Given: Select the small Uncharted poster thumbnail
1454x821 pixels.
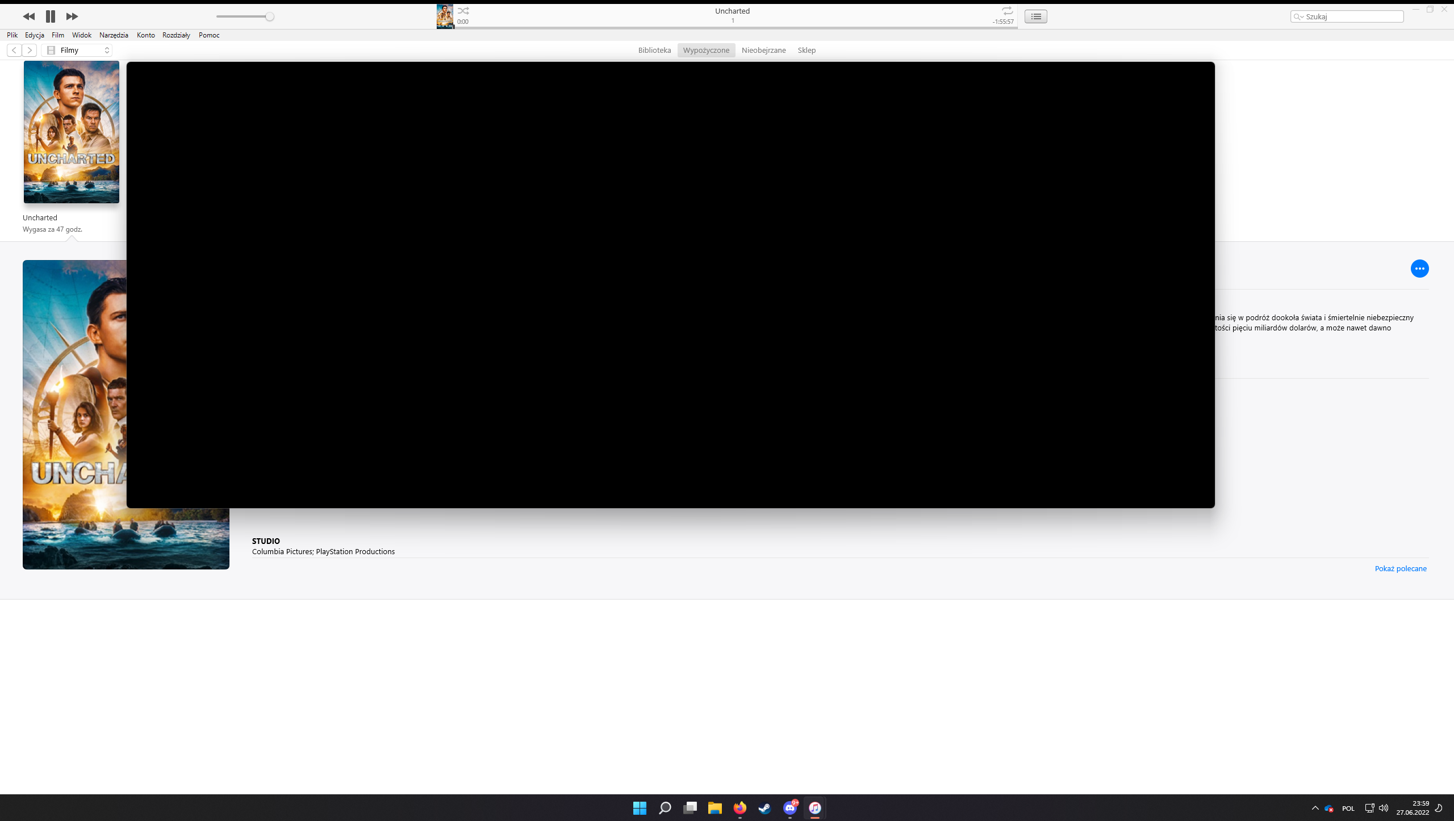Looking at the screenshot, I should pyautogui.click(x=72, y=132).
